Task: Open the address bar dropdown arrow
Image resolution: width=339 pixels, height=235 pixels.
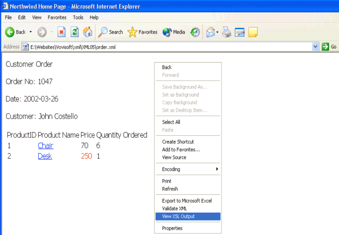Action: pos(315,47)
